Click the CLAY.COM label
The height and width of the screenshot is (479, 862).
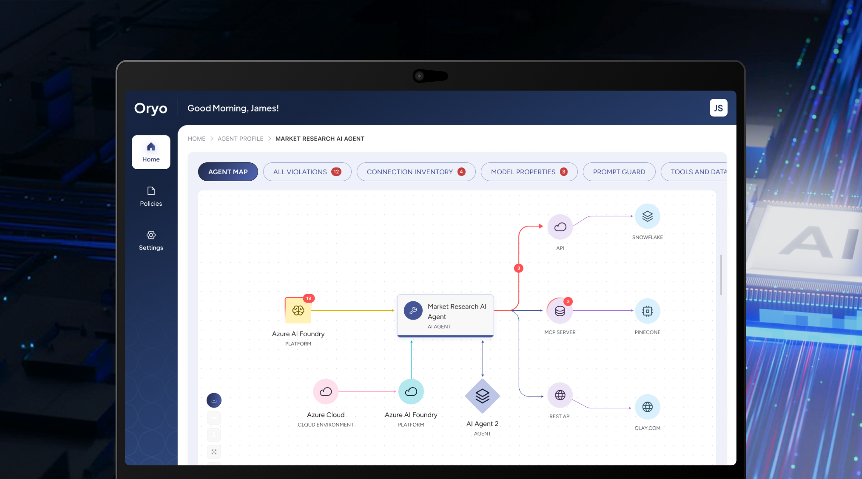647,428
